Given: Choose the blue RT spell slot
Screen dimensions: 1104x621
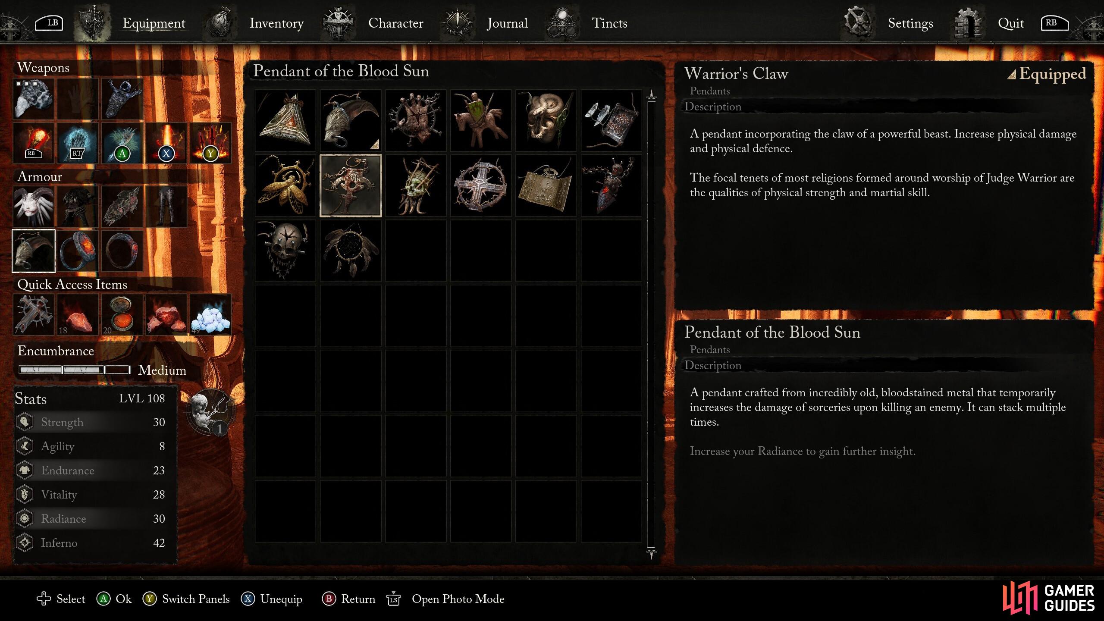Looking at the screenshot, I should 78,143.
